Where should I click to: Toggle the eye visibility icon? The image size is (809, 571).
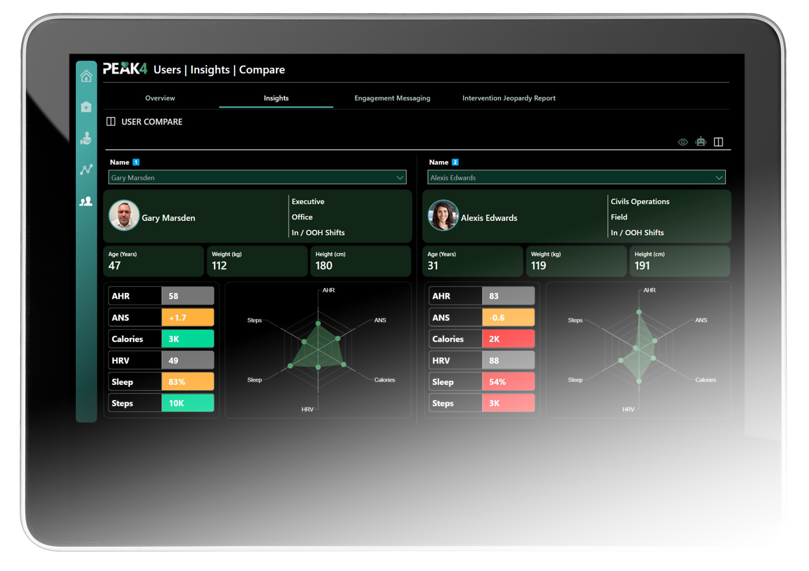click(x=683, y=142)
